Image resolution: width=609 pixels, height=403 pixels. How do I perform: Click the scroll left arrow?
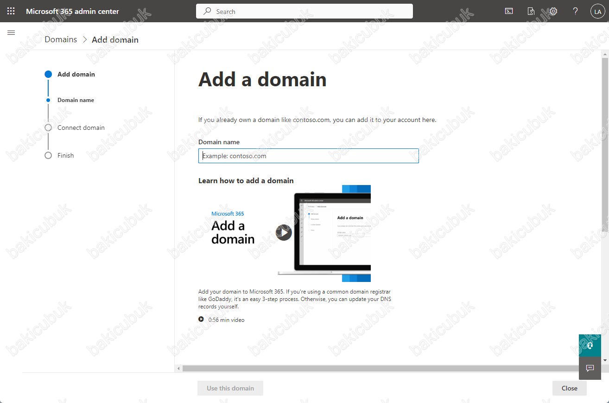tap(179, 369)
